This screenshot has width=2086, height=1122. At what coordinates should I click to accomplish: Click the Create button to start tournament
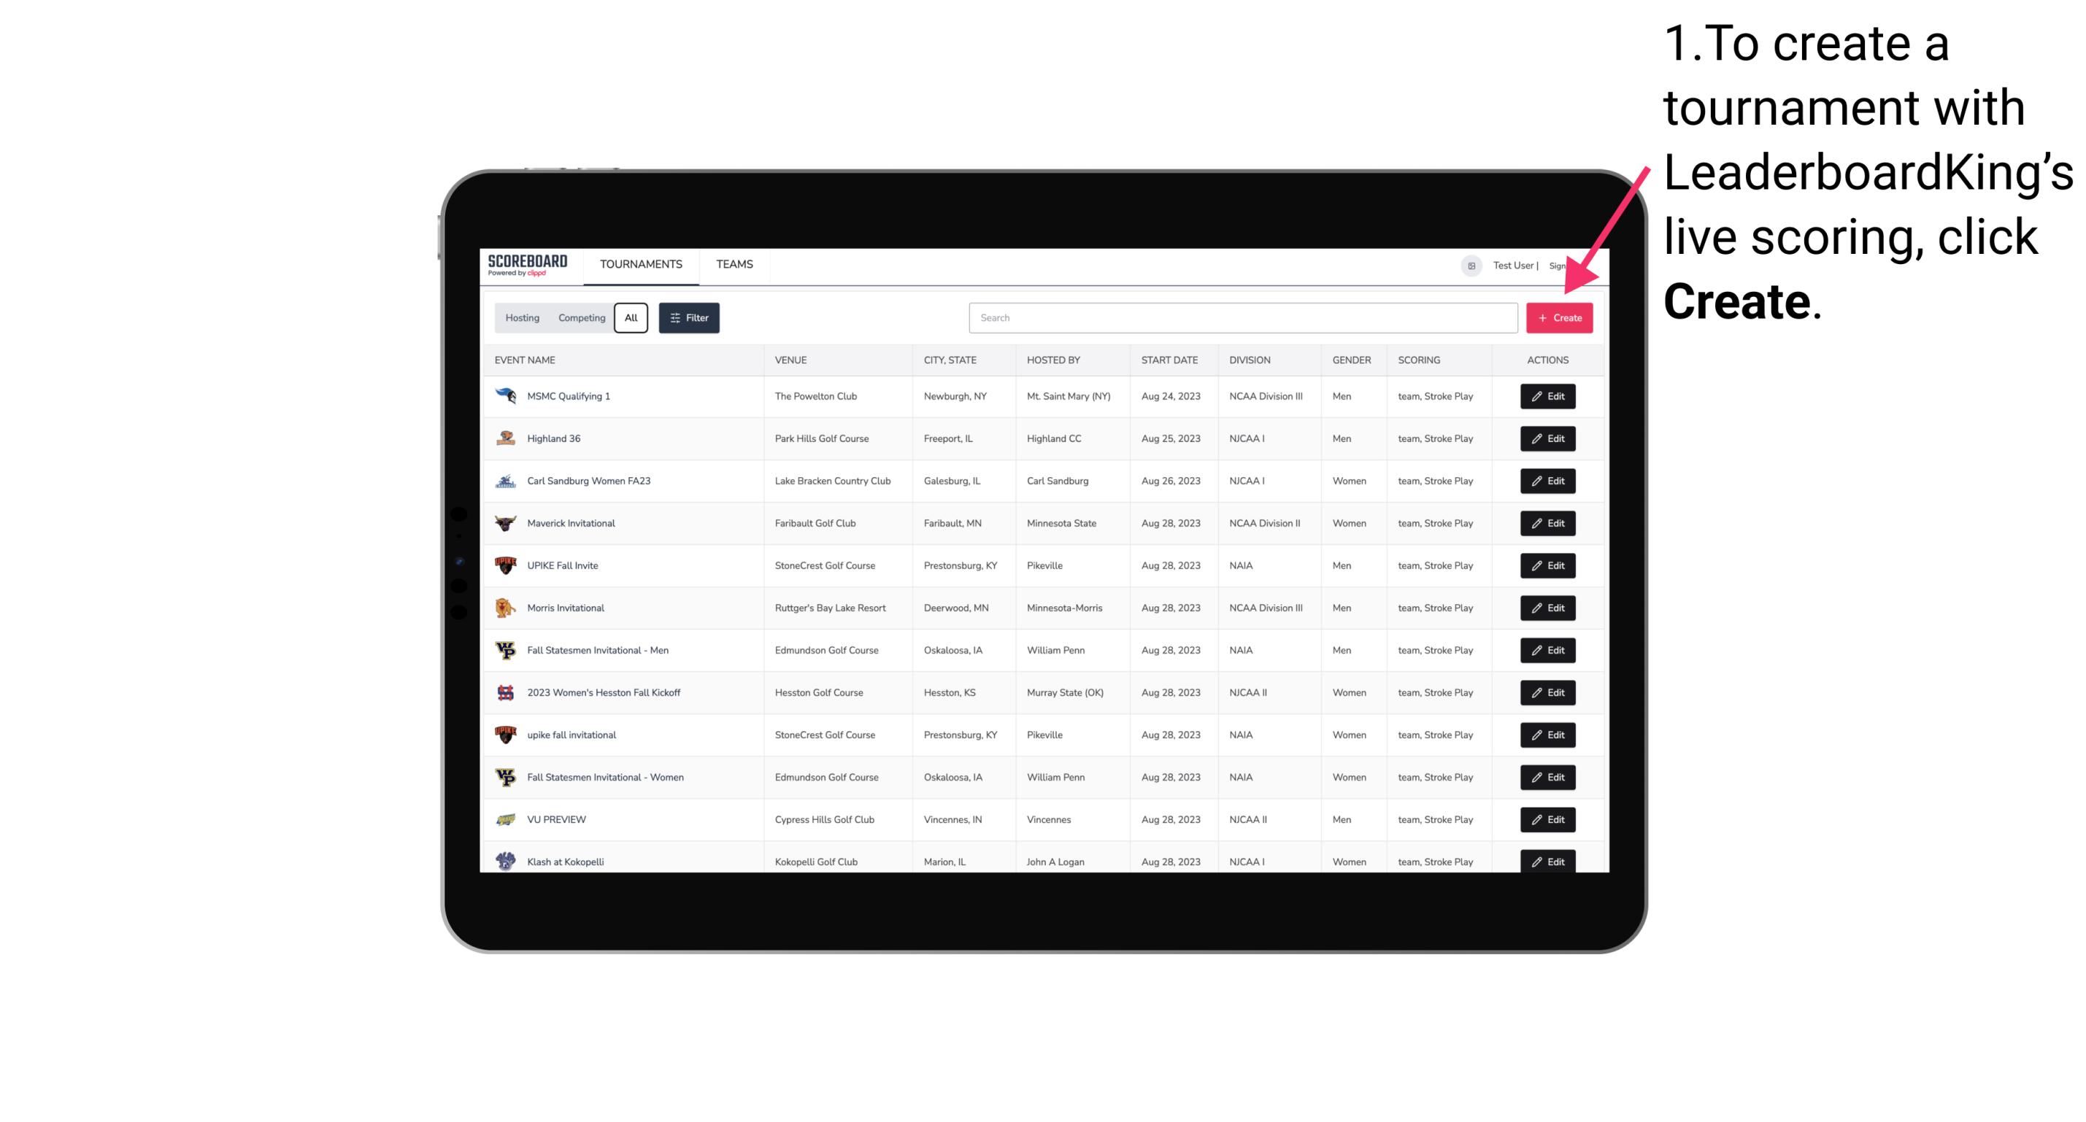point(1559,317)
